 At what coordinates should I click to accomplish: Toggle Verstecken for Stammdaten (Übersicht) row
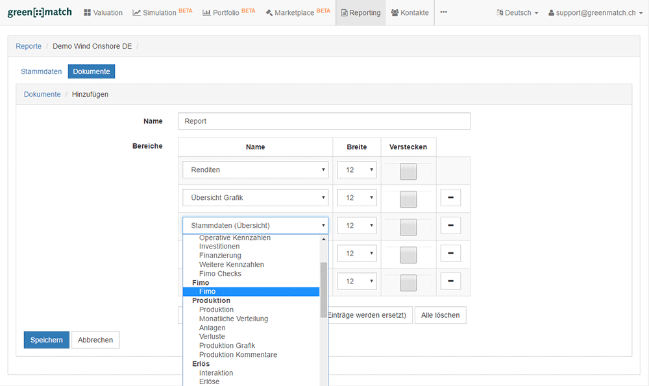[408, 227]
